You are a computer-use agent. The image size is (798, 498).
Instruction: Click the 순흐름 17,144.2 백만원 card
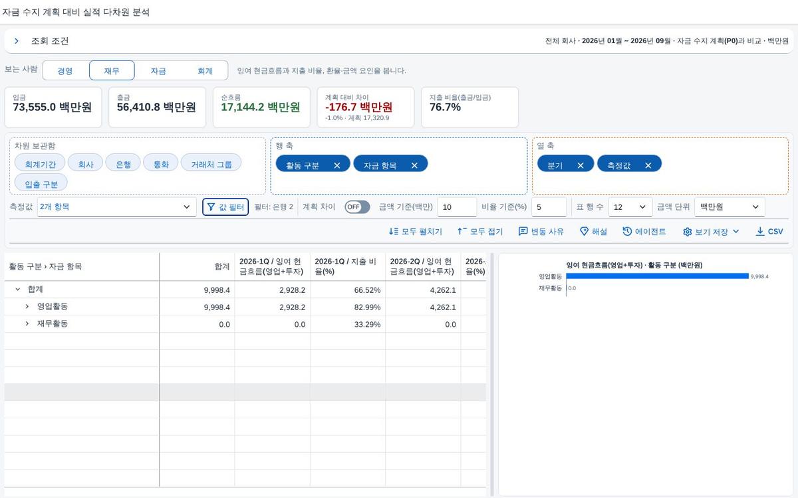(261, 107)
